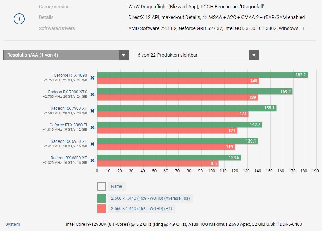This screenshot has width=323, height=231.
Task: Select the WQHD (Average Fps) legend entry
Action: [x=150, y=198]
